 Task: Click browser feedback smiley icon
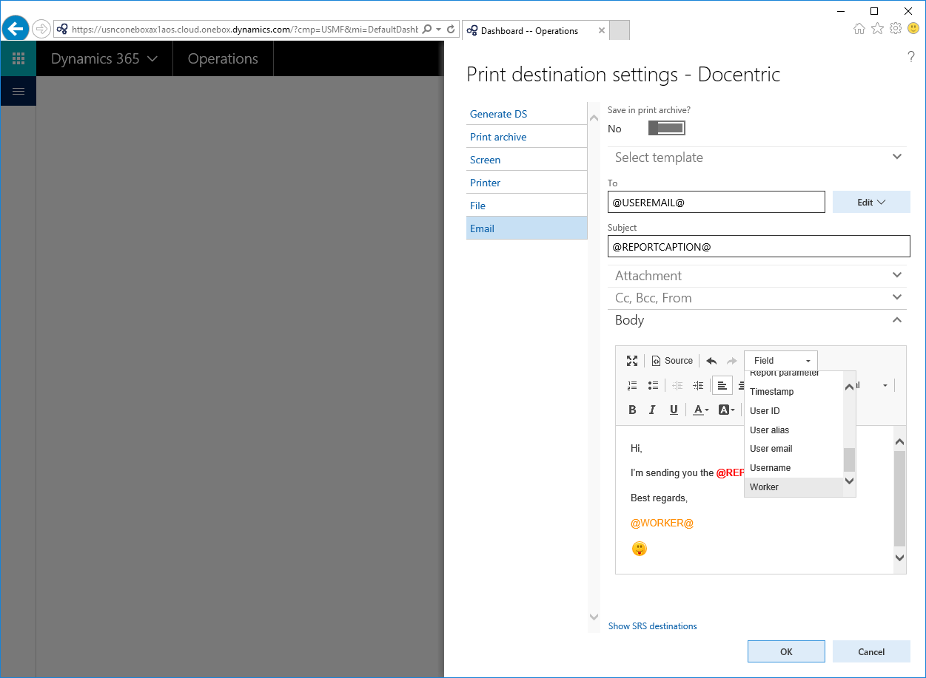tap(913, 29)
